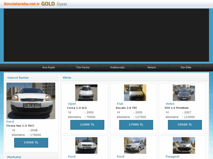The image size is (213, 159).
Task: Click the Ford brand link under Güncel İlanlar
Action: (x=10, y=122)
